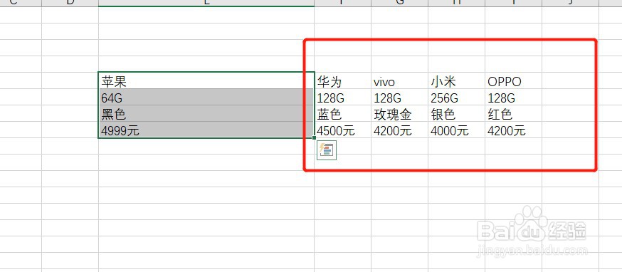Select the cell containing 华为
This screenshot has height=272, width=622.
pos(343,80)
